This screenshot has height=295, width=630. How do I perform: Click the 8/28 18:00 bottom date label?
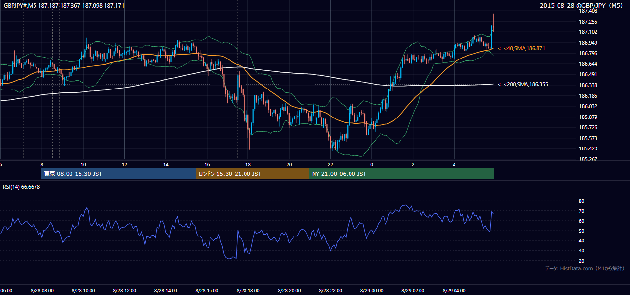tap(248, 290)
